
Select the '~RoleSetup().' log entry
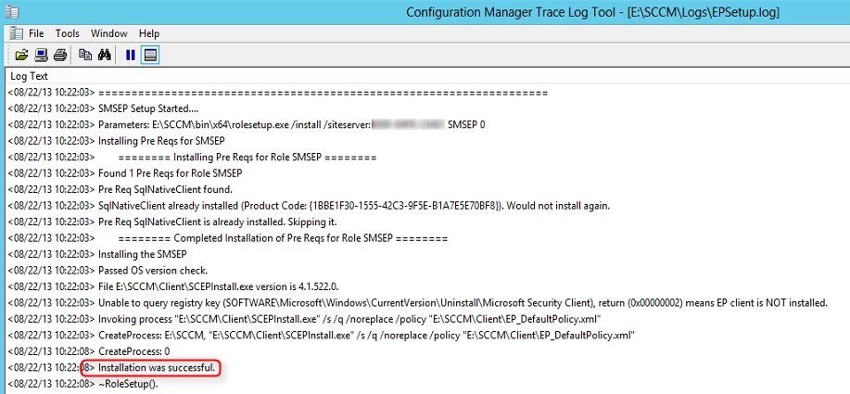point(425,385)
